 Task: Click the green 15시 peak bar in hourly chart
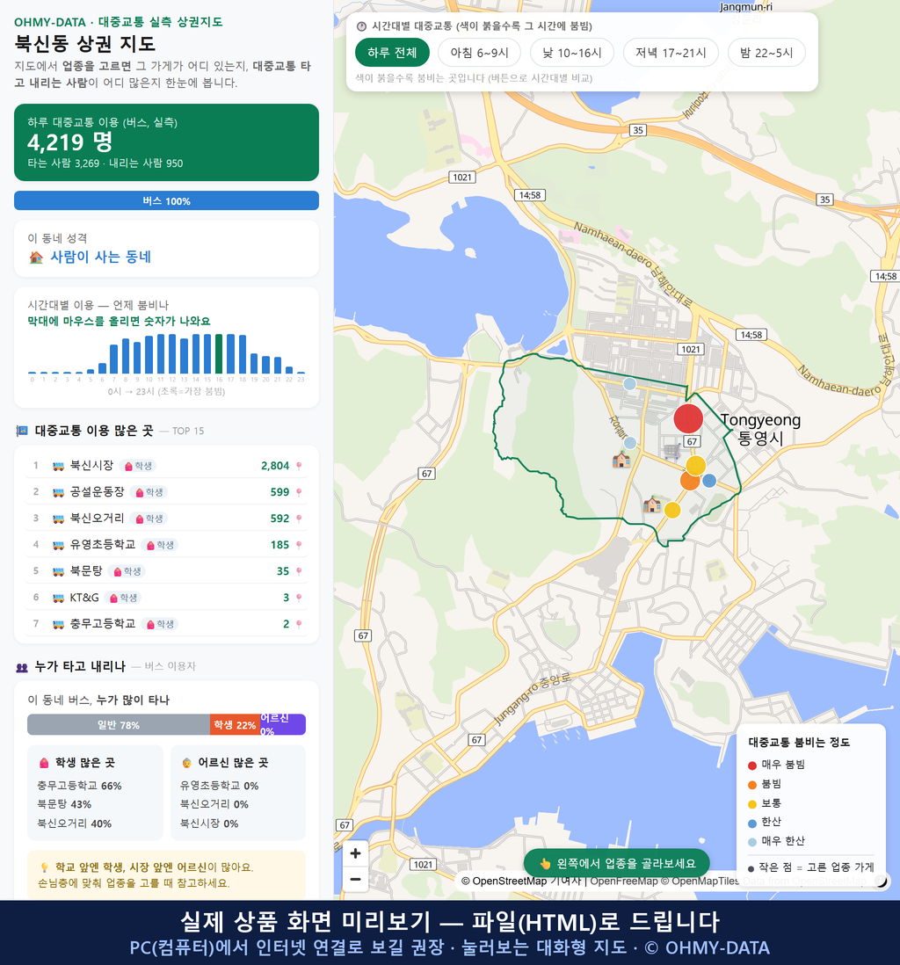click(219, 354)
